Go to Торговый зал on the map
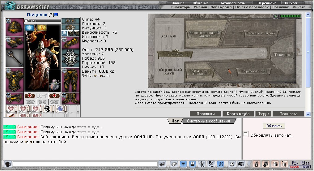The width and height of the screenshot is (314, 171). point(254,71)
